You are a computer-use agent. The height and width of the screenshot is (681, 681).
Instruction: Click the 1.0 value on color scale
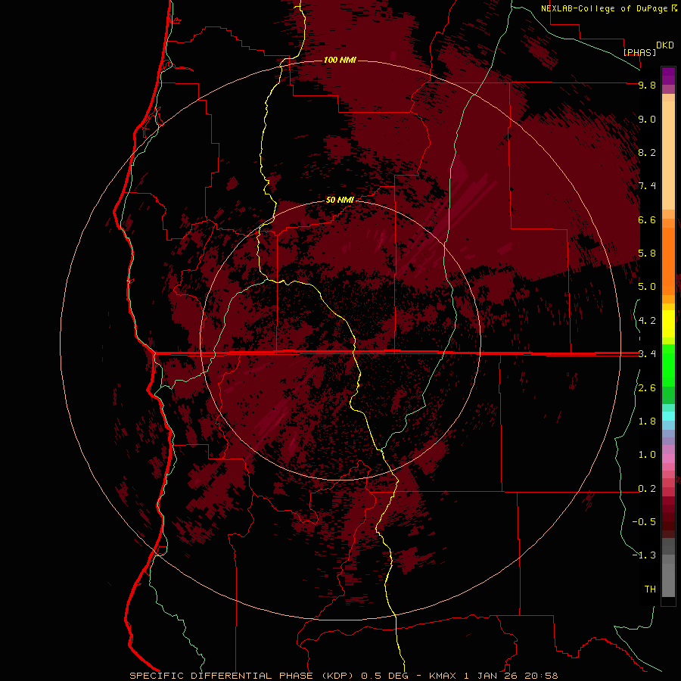point(647,455)
